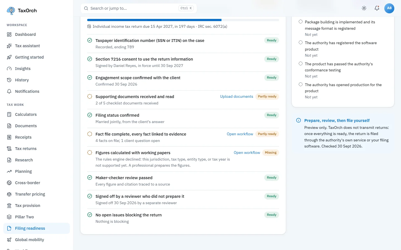Open the notifications bell in the header
This screenshot has width=401, height=250.
pos(377,8)
